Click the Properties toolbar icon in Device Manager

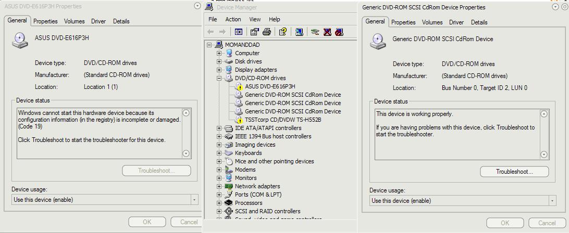254,32
